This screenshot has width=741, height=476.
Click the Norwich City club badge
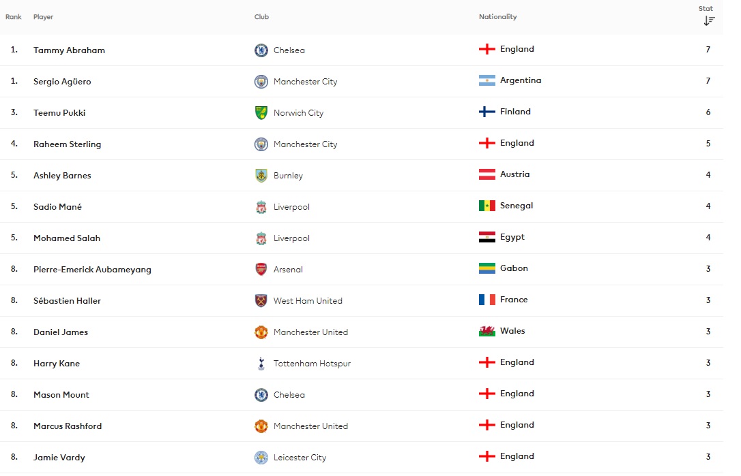[x=261, y=113]
